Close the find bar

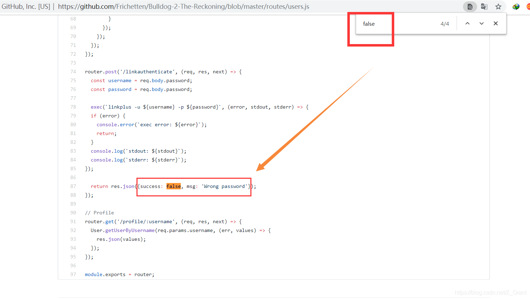[495, 24]
